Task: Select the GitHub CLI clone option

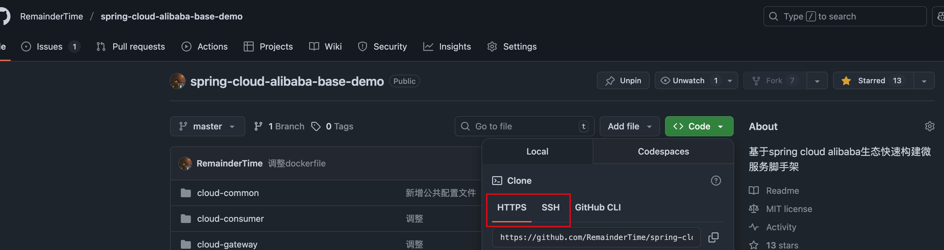Action: pos(598,208)
